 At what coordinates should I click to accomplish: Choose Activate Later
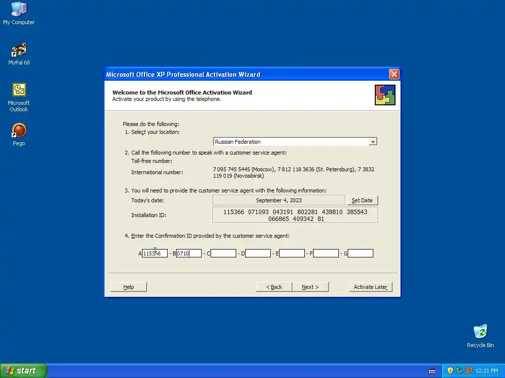(370, 287)
